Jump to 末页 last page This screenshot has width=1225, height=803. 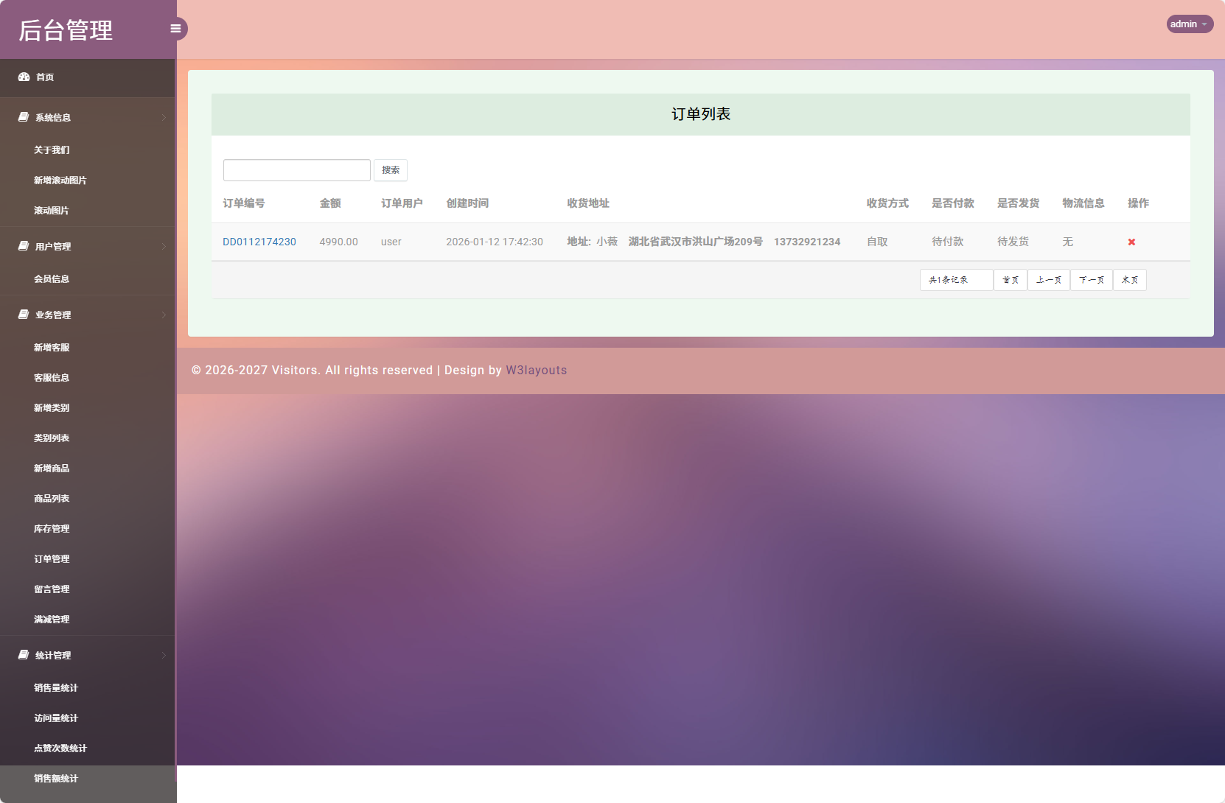point(1130,280)
